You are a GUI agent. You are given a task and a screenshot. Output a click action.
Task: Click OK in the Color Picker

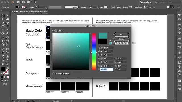click(121, 35)
